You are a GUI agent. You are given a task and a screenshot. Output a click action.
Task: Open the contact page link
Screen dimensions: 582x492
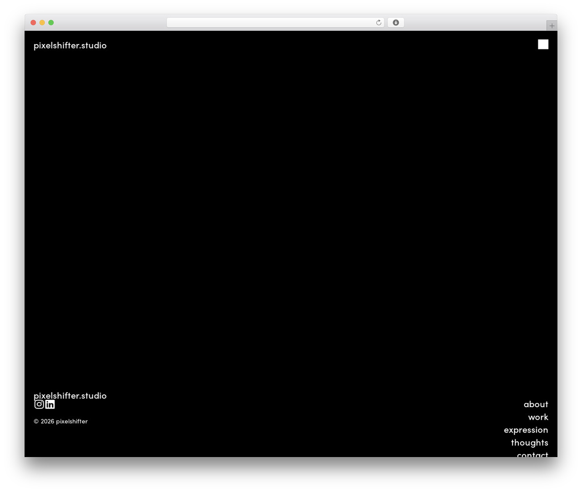(532, 454)
